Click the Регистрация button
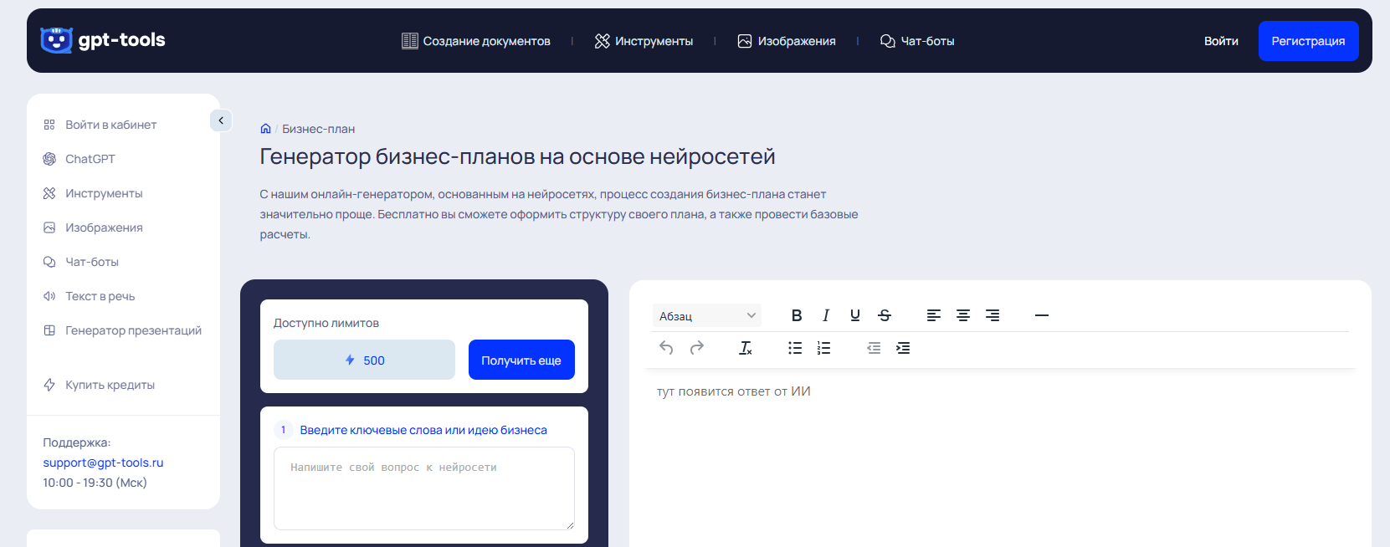The image size is (1390, 547). click(1308, 41)
